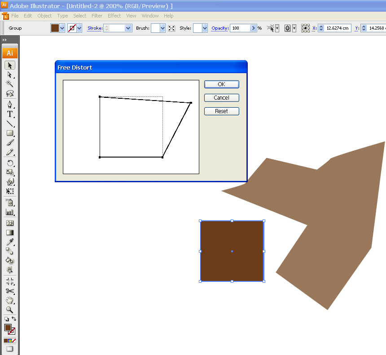Set color to None in toolbox
The height and width of the screenshot is (355, 386).
tap(14, 341)
